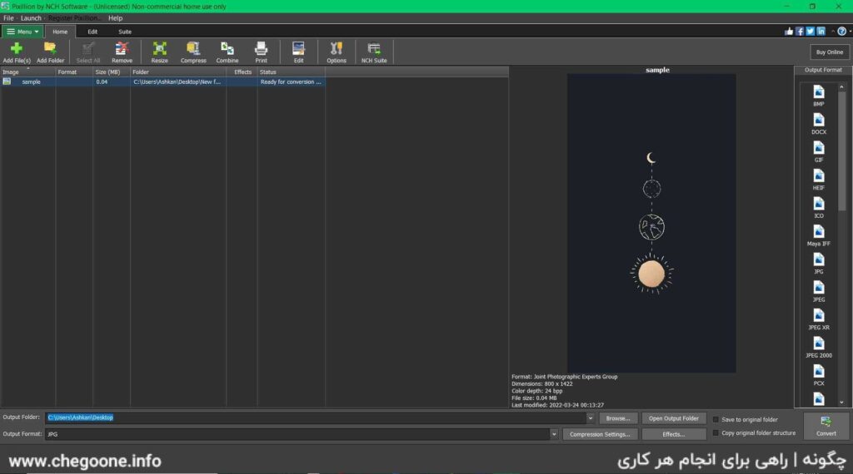This screenshot has height=474, width=853.
Task: Sort by the Image column header
Action: click(27, 72)
